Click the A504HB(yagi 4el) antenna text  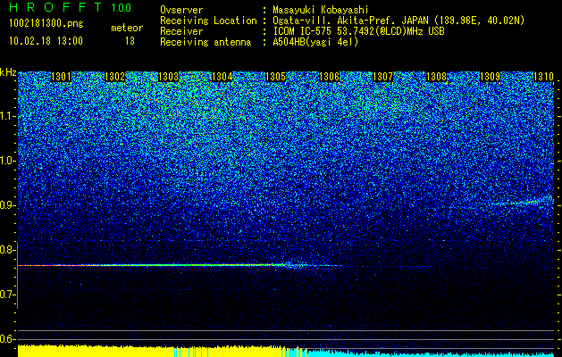point(315,42)
